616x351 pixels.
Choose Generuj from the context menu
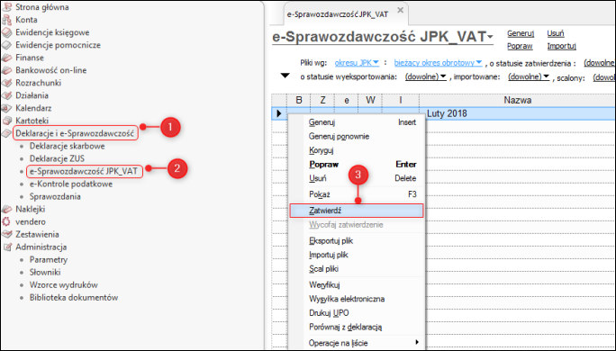point(357,122)
